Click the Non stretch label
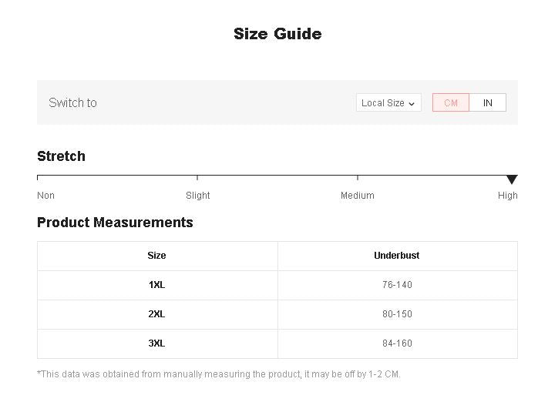538x412 pixels. 46,196
